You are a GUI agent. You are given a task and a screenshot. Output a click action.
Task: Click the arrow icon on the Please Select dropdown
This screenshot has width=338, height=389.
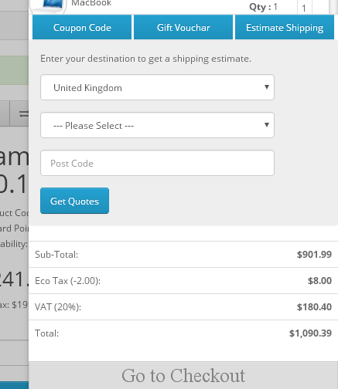(267, 125)
